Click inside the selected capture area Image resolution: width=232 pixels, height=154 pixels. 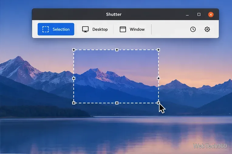(x=116, y=76)
